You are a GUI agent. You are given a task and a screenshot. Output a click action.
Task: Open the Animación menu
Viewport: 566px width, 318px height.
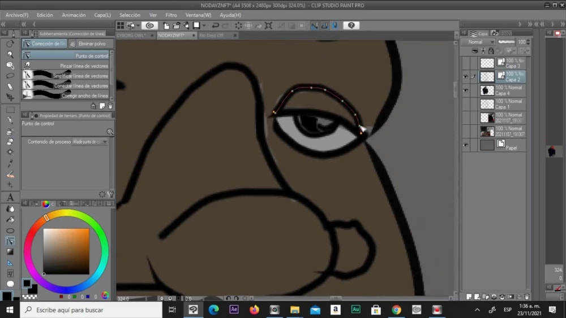74,15
